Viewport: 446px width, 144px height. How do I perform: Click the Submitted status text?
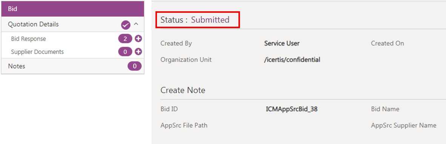[210, 20]
